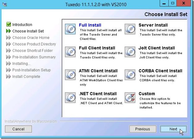194x139 pixels.
Task: Click description 'Jolt Client files only.'
Action: point(154,57)
